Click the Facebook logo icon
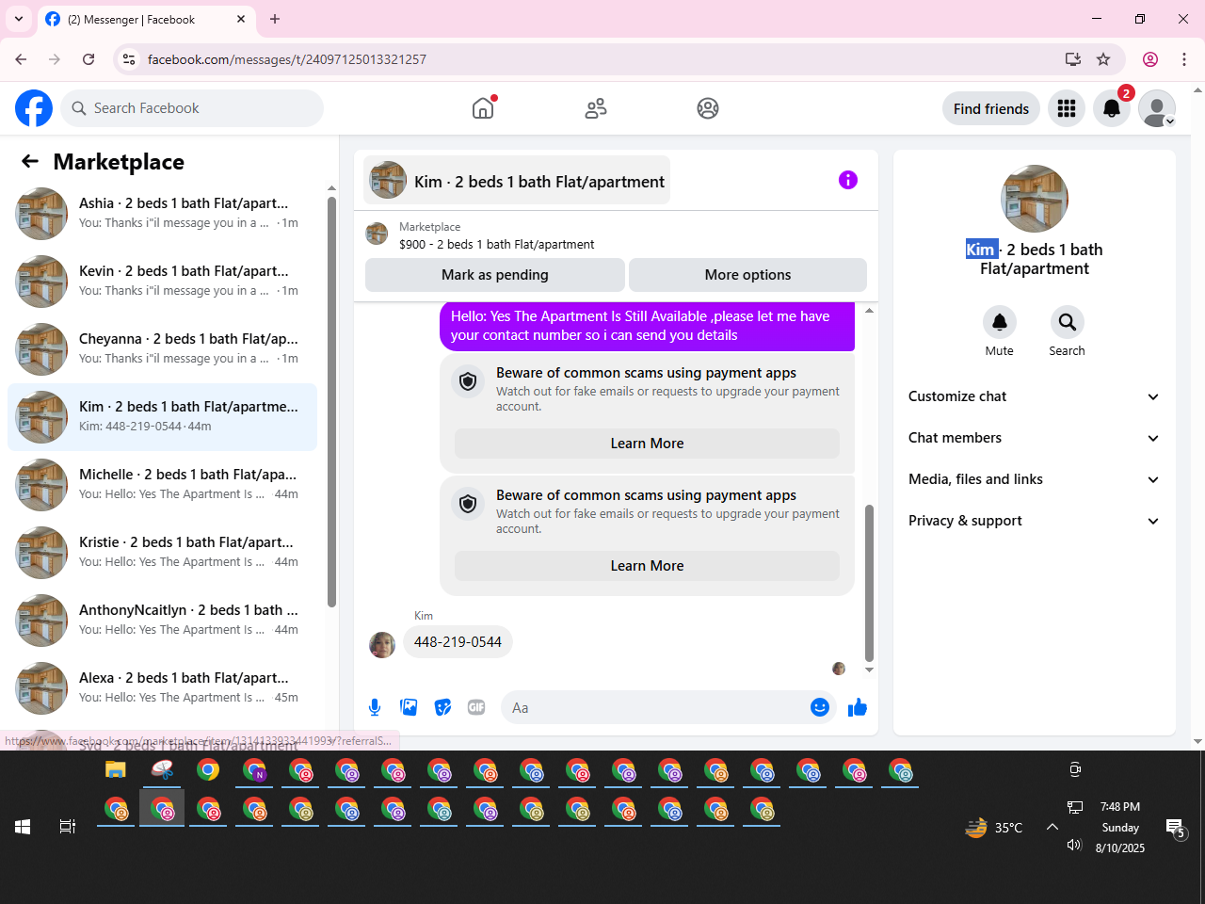 pyautogui.click(x=34, y=108)
